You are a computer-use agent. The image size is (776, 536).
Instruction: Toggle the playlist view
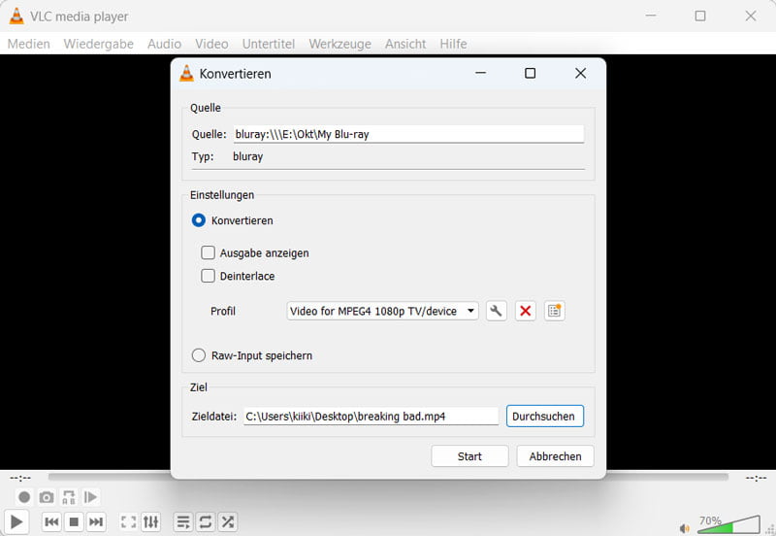[183, 521]
